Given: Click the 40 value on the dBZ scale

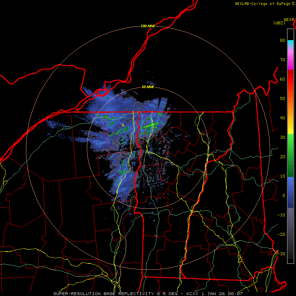Looking at the screenshot, I should point(283,118).
